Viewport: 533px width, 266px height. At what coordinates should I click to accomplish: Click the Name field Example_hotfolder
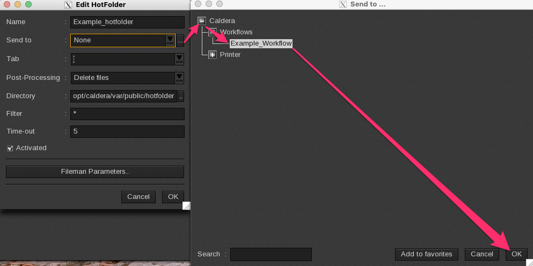[127, 22]
